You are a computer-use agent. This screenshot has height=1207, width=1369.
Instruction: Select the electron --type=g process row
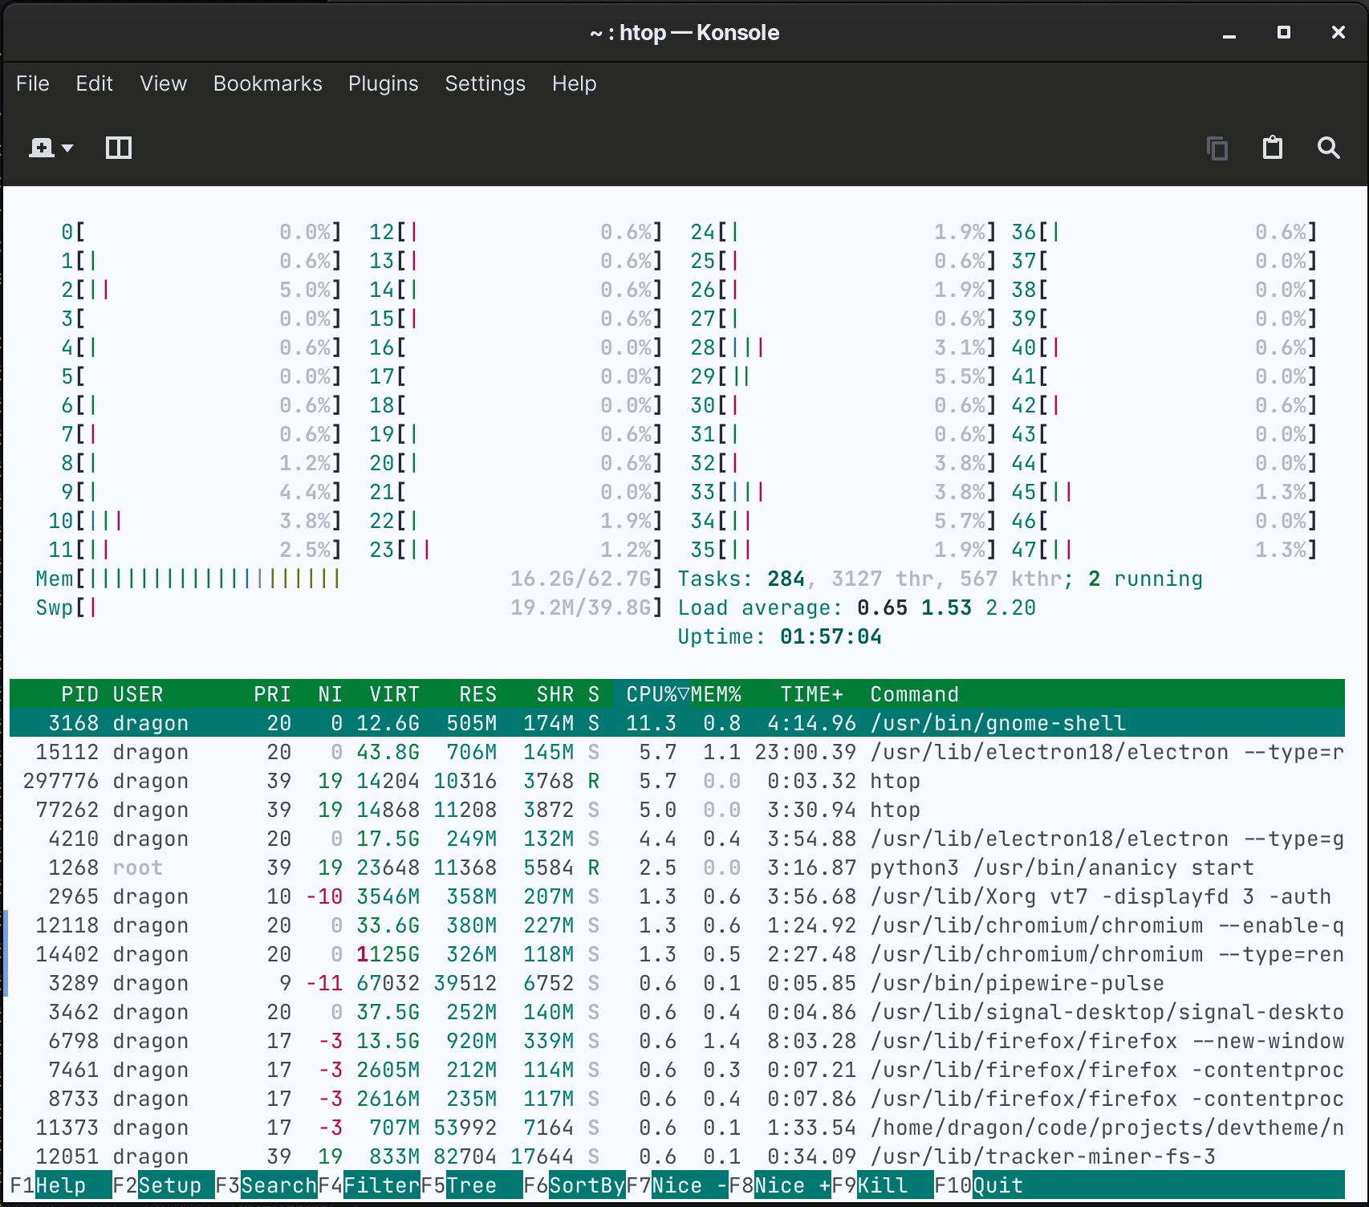677,839
